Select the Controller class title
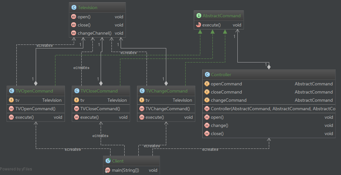This screenshot has width=341, height=175. pyautogui.click(x=221, y=75)
